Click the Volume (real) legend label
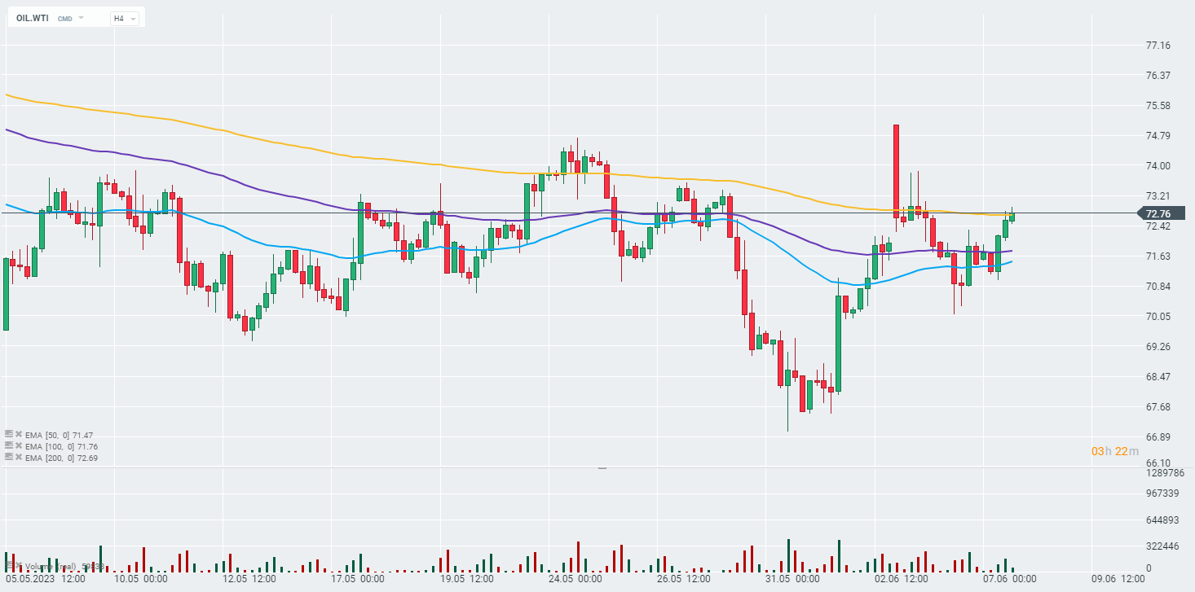The width and height of the screenshot is (1195, 592). (x=51, y=566)
